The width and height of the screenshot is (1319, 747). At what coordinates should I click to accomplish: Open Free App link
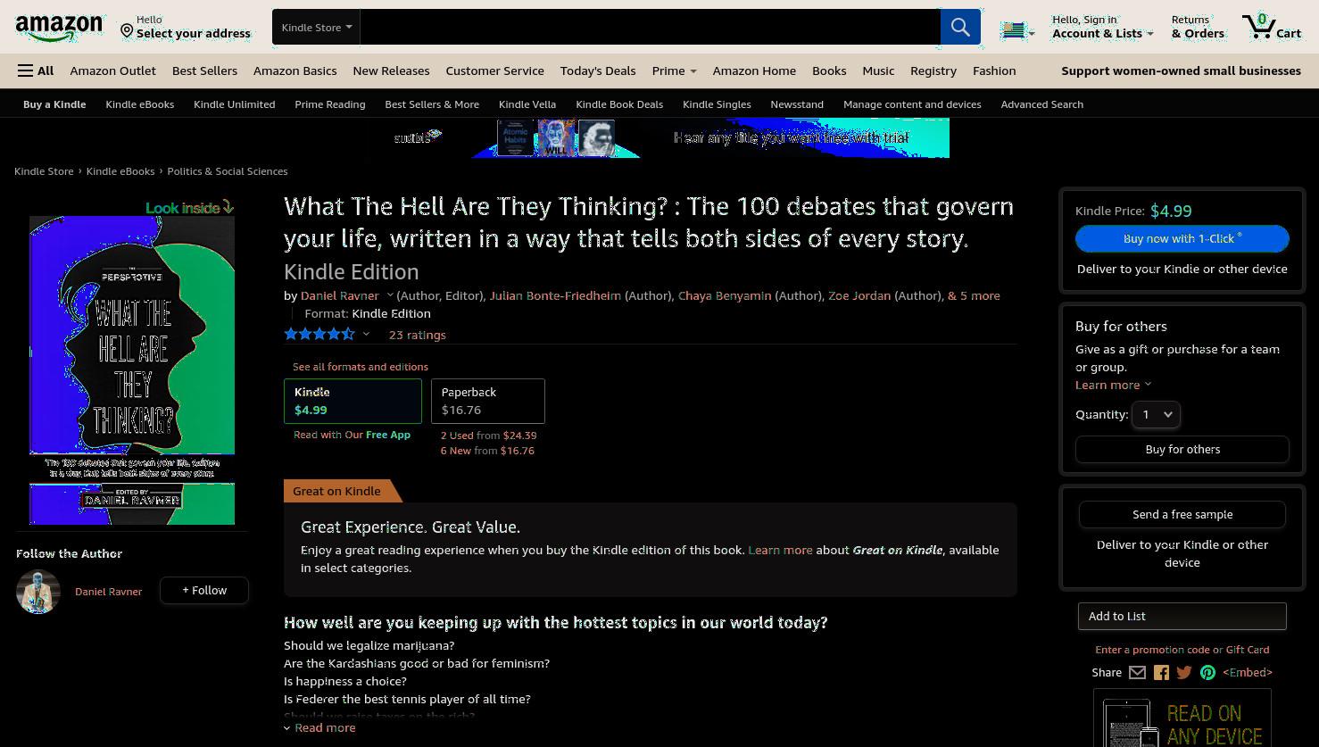click(388, 435)
